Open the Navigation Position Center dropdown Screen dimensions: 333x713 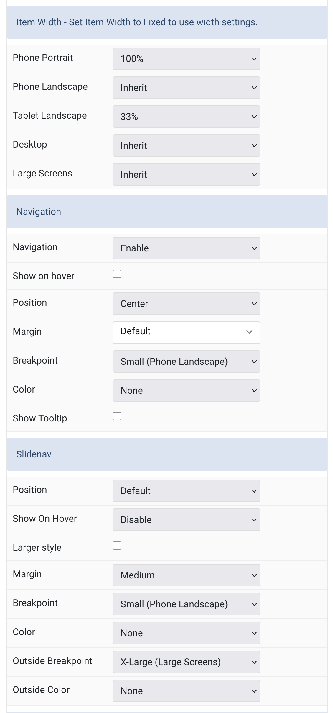coord(186,304)
